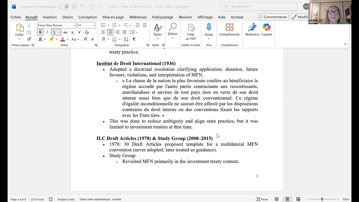Toggle underline (S) formatting
This screenshot has width=359, height=202.
[x=54, y=32]
